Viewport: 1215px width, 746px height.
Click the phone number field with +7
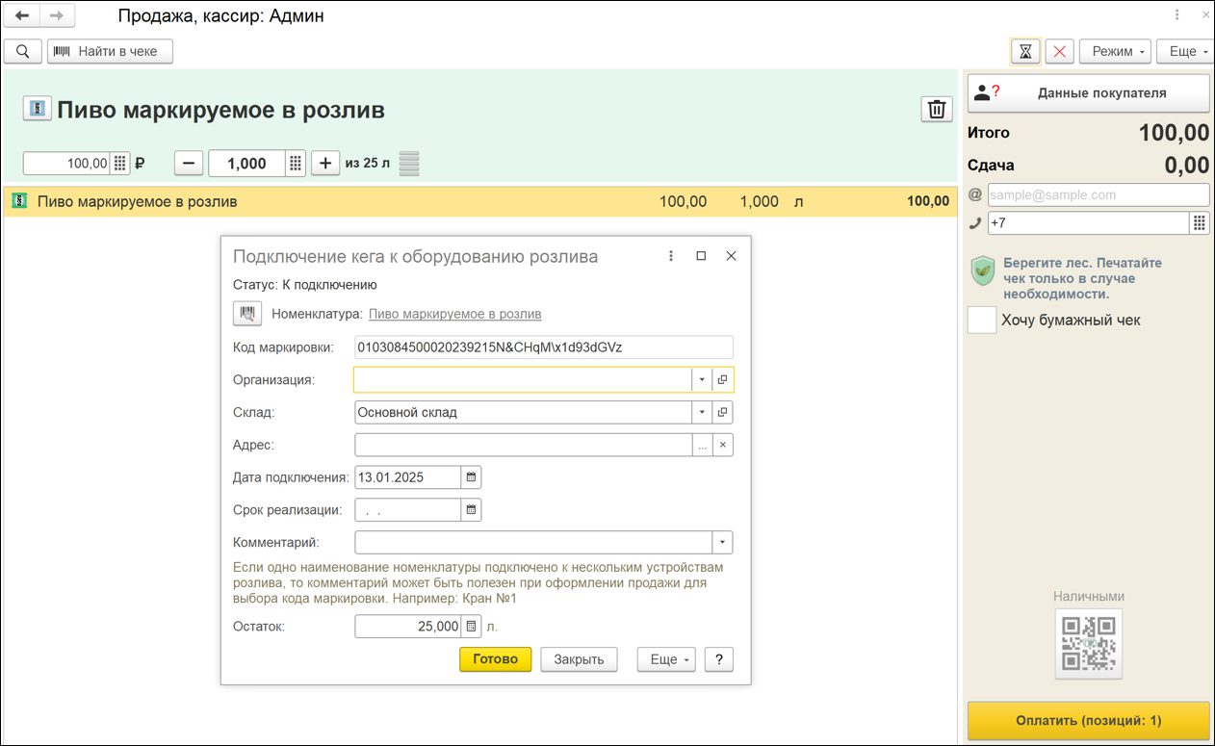[x=1089, y=223]
